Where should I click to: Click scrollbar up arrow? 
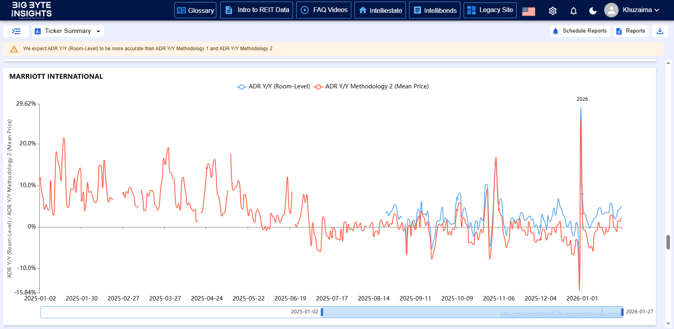click(668, 63)
